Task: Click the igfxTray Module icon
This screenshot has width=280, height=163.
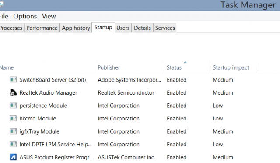Action: (x=13, y=131)
